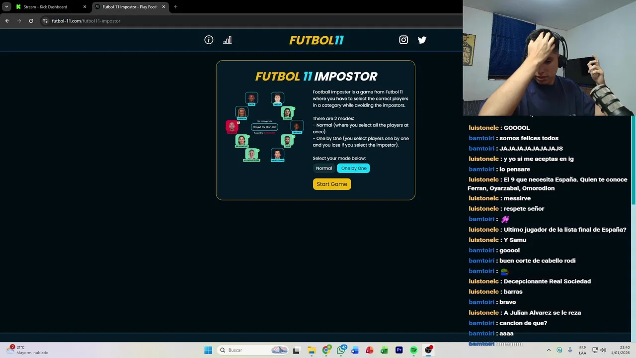Click chat message 'buen corte de cabello rodi'
This screenshot has width=636, height=358.
pyautogui.click(x=537, y=261)
